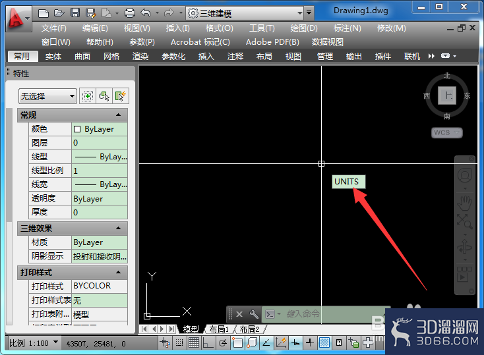The height and width of the screenshot is (355, 484).
Task: Switch to the 渲染 ribbon tab
Action: click(140, 57)
